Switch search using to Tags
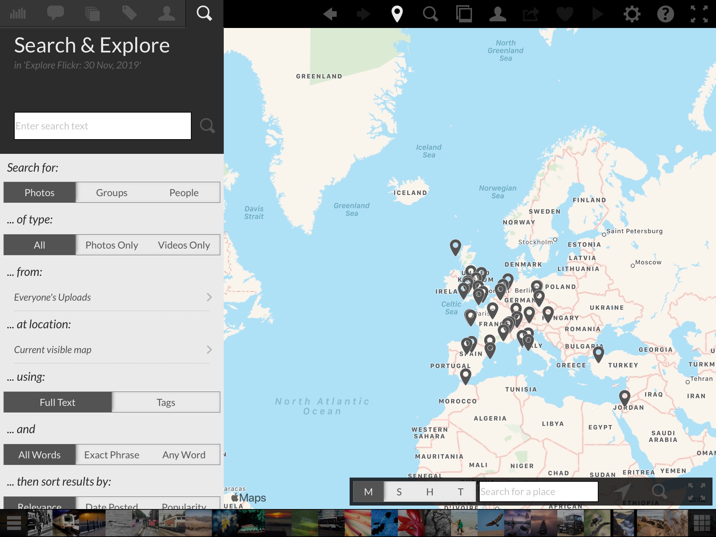Screen dimensions: 716x537 point(166,402)
